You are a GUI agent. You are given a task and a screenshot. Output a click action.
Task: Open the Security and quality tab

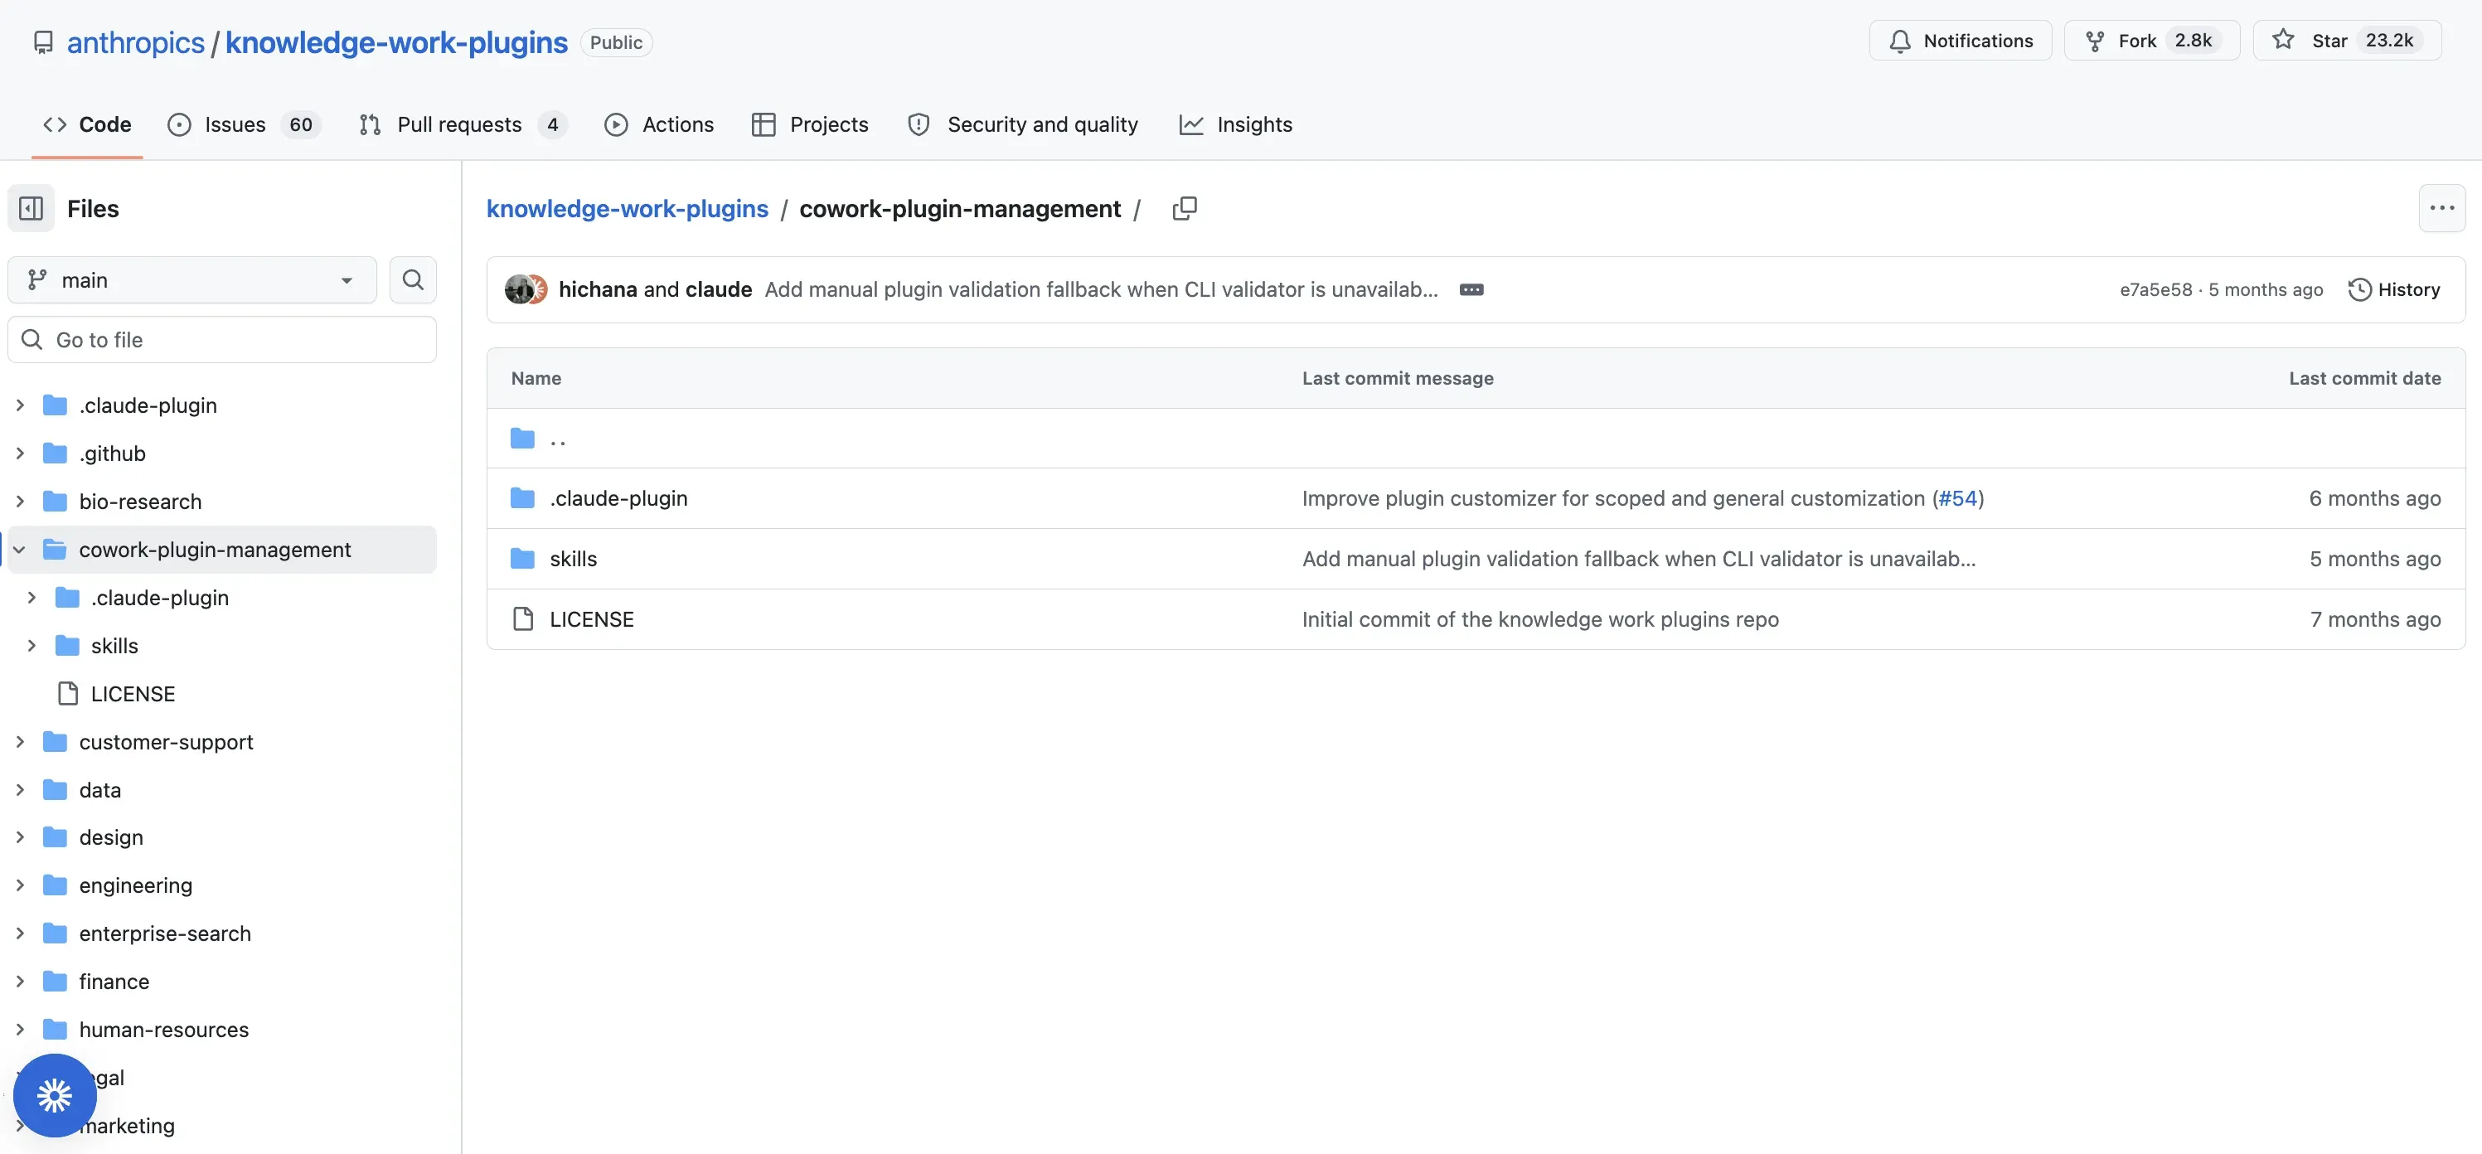pyautogui.click(x=1023, y=124)
